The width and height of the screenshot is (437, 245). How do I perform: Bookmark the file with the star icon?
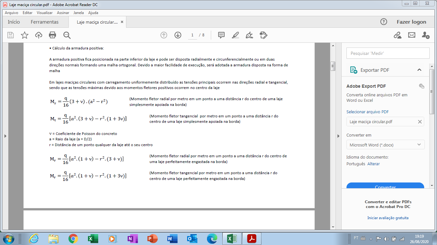(25, 35)
